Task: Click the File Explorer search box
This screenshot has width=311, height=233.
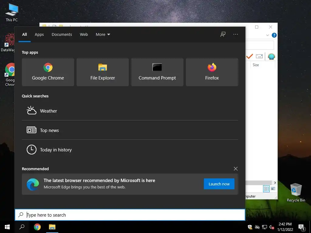Action: [x=260, y=45]
